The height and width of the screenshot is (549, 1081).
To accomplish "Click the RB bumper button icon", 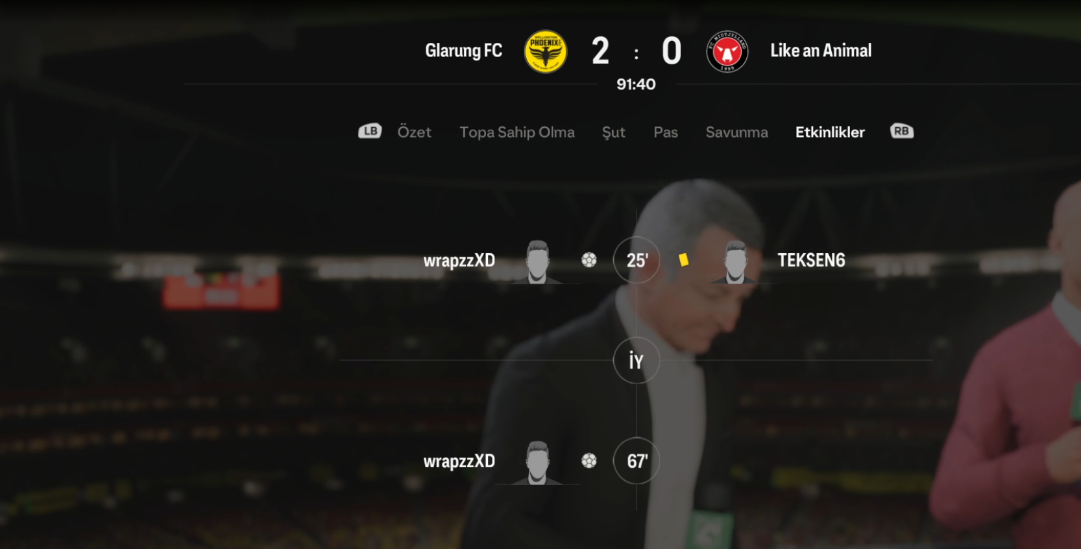I will (x=902, y=131).
